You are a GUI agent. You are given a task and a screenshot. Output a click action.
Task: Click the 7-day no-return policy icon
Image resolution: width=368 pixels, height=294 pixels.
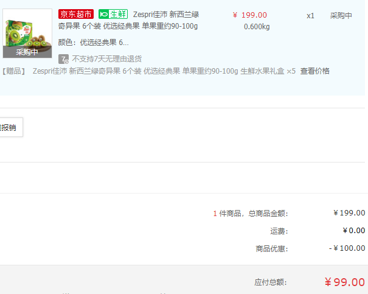[x=64, y=59]
